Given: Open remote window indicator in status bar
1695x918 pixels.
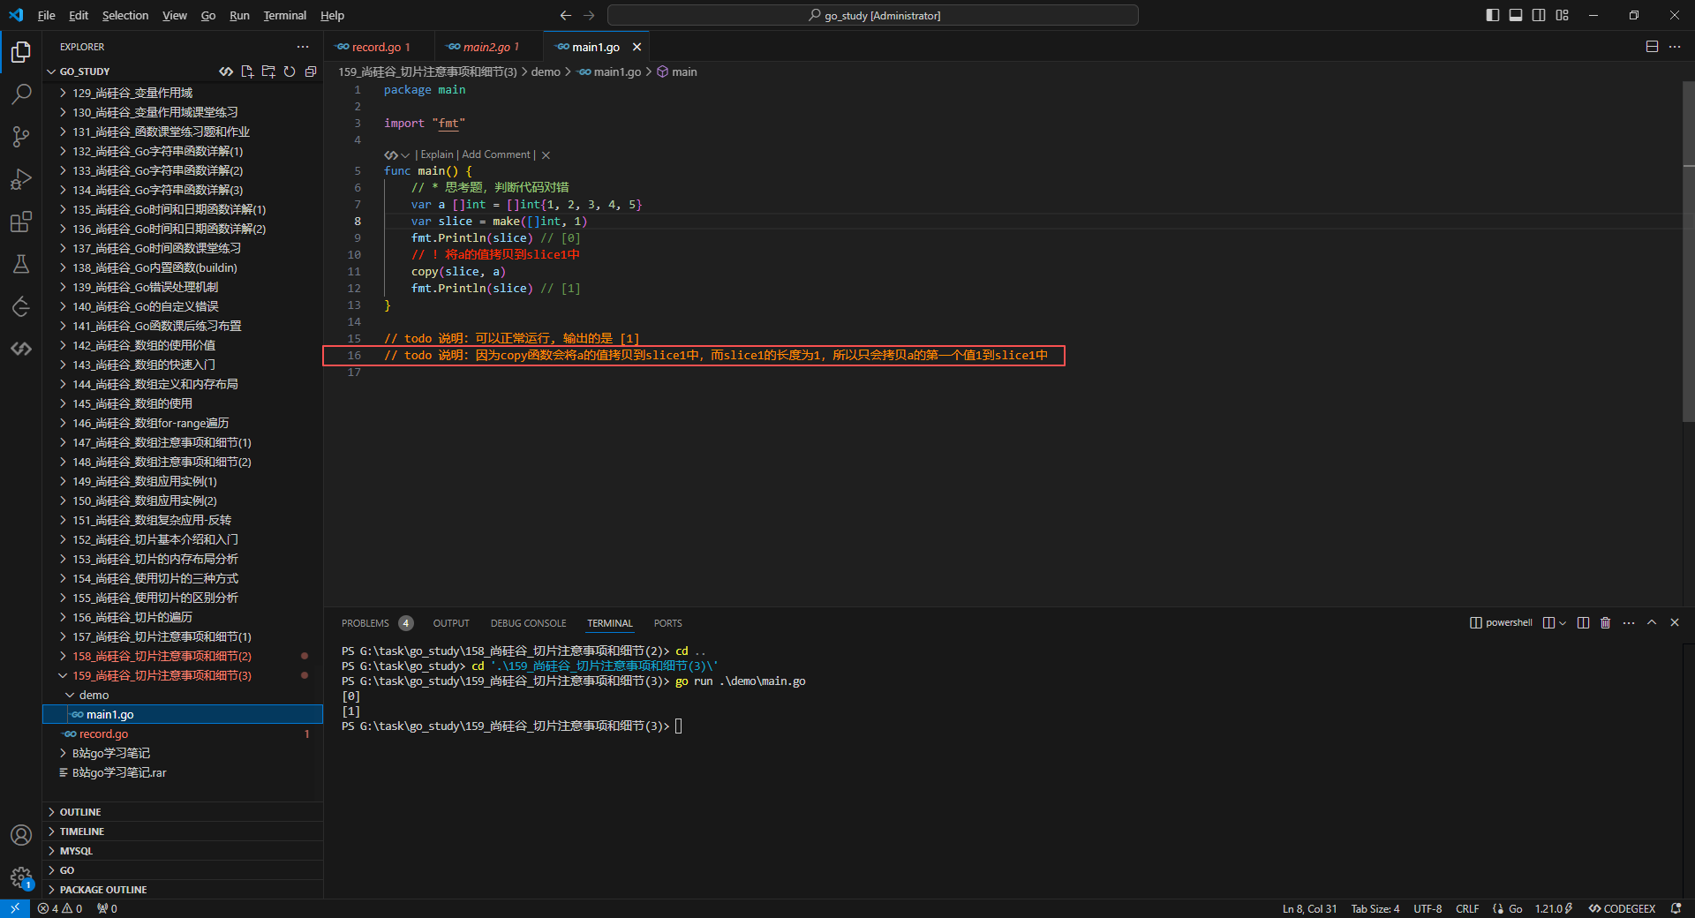Looking at the screenshot, I should (x=15, y=908).
